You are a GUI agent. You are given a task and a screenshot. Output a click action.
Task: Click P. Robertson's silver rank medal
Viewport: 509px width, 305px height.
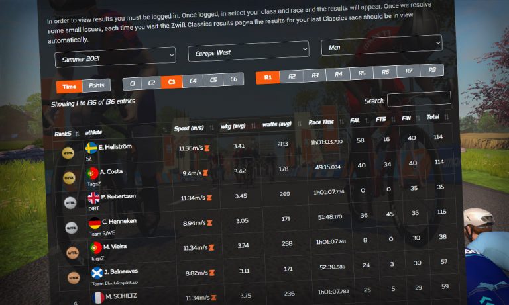click(x=70, y=203)
